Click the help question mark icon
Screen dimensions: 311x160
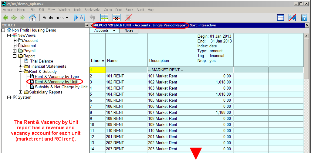click(304, 18)
